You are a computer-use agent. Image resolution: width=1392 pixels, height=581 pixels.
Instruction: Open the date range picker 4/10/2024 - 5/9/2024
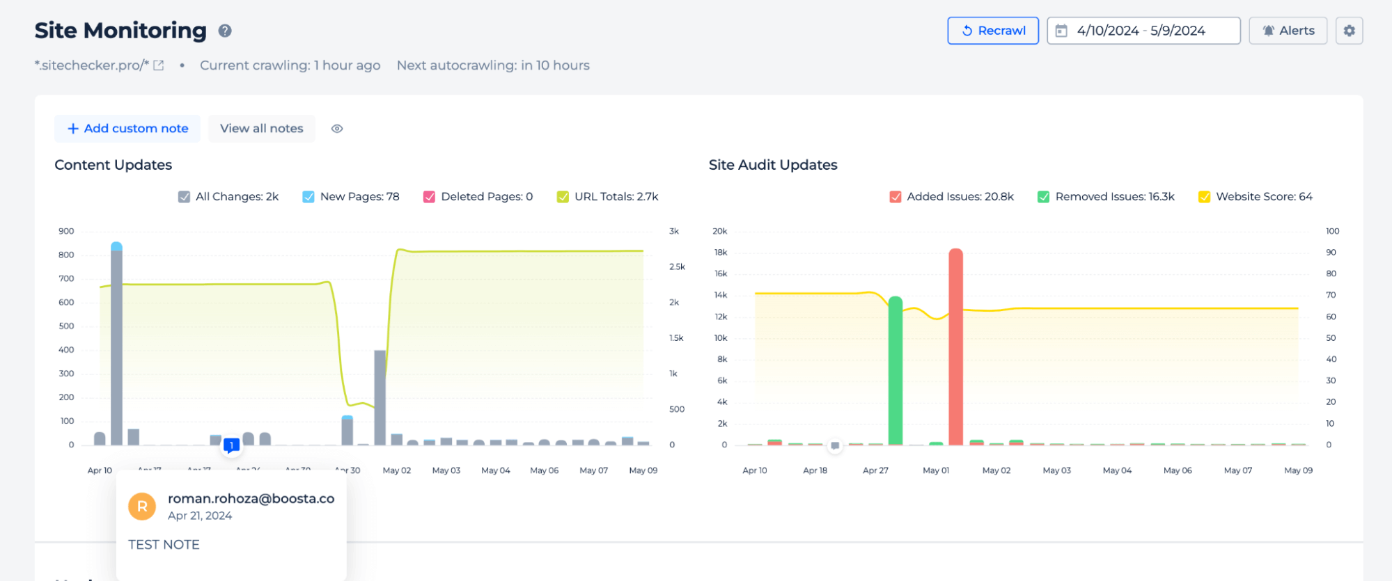pyautogui.click(x=1143, y=31)
